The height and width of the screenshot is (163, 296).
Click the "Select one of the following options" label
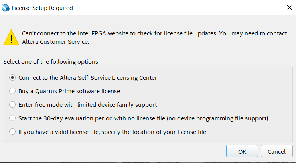coord(51,62)
